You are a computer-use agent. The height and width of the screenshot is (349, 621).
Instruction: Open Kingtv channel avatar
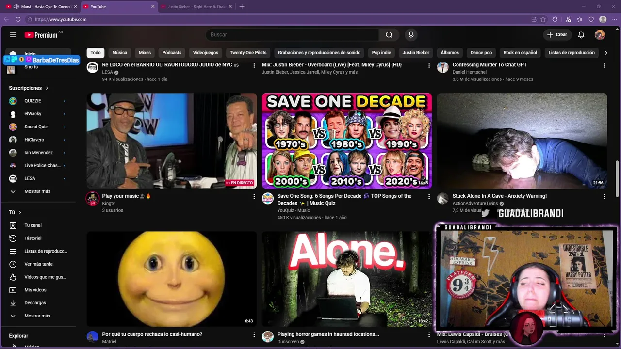point(93,199)
